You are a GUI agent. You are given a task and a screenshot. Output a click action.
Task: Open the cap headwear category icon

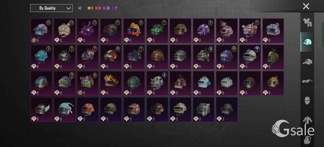tap(307, 61)
